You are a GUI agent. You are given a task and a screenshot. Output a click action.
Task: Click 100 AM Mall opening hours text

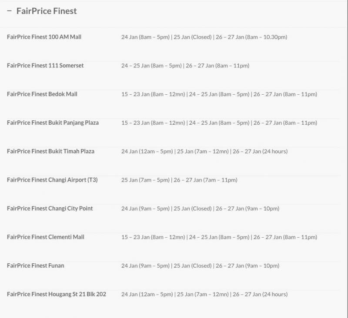tap(204, 37)
